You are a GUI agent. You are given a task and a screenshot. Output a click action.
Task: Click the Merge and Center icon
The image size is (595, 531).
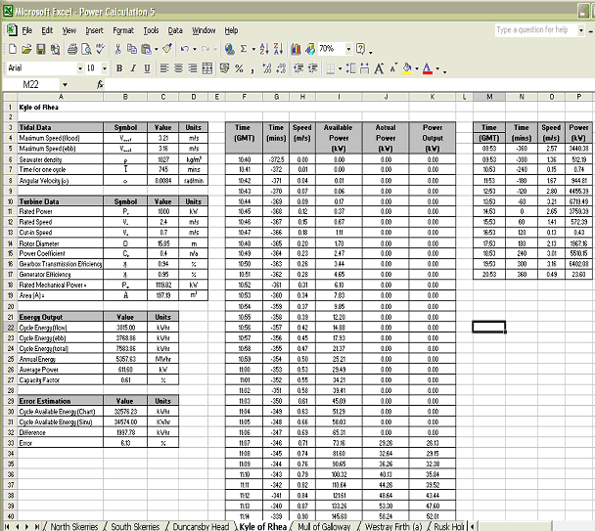pos(206,67)
